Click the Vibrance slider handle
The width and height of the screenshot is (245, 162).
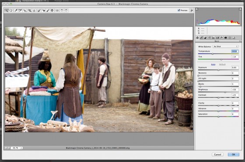pyautogui.click(x=218, y=111)
